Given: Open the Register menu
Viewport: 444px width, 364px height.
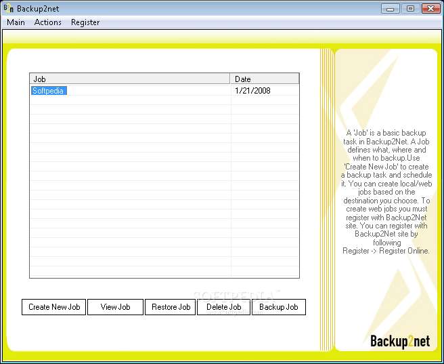Looking at the screenshot, I should (85, 22).
